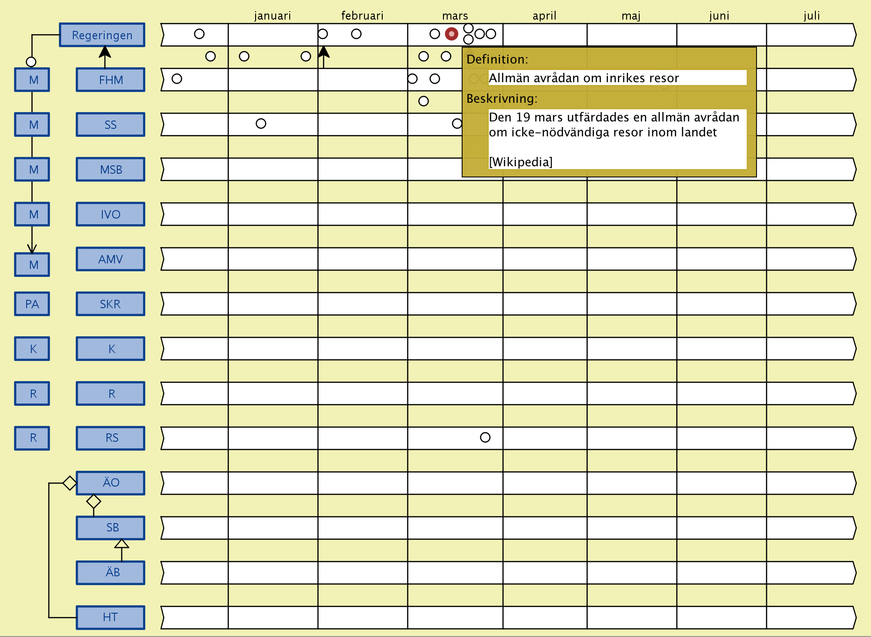Click the Definition field text about inrikes resor
The image size is (871, 637).
[584, 78]
